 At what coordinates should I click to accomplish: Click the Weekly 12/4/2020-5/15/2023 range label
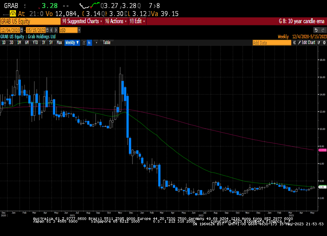coord(302,37)
